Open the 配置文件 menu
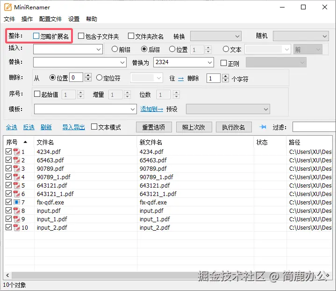The image size is (336, 291). pyautogui.click(x=50, y=19)
